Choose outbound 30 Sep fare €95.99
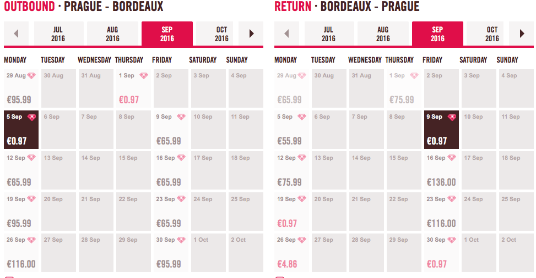This screenshot has width=536, height=278. pos(171,253)
